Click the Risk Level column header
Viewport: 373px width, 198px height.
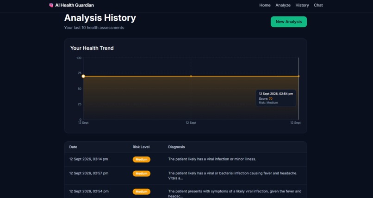coord(141,147)
